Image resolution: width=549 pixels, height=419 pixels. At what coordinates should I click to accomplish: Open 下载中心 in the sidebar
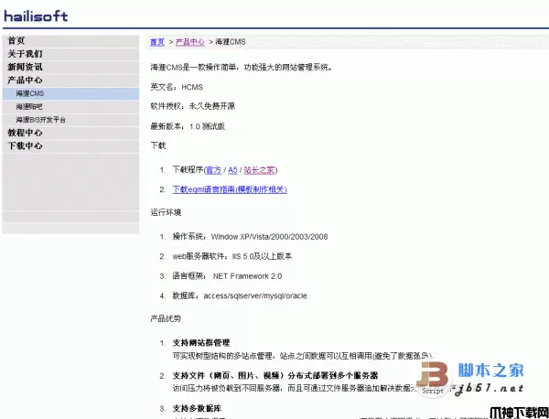70,146
